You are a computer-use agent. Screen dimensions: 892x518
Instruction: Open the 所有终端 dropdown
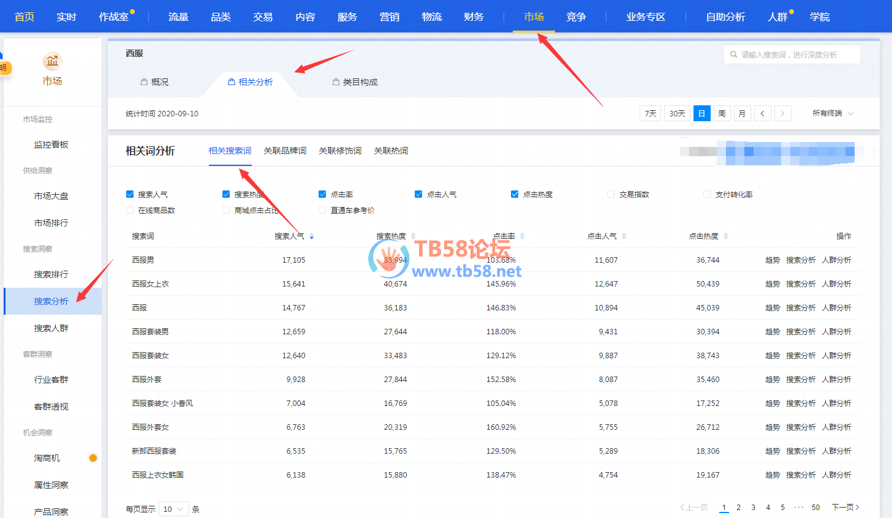coord(833,113)
